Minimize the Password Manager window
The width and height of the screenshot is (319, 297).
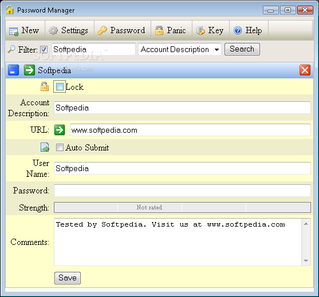(x=270, y=10)
